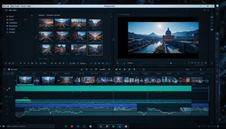The width and height of the screenshot is (226, 129).
Task: Click the speaker icon in the media toolbar
Action: pyautogui.click(x=60, y=63)
